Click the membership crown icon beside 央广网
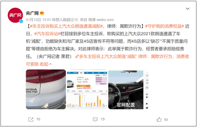Screen dimensions: 197x127 42,13
